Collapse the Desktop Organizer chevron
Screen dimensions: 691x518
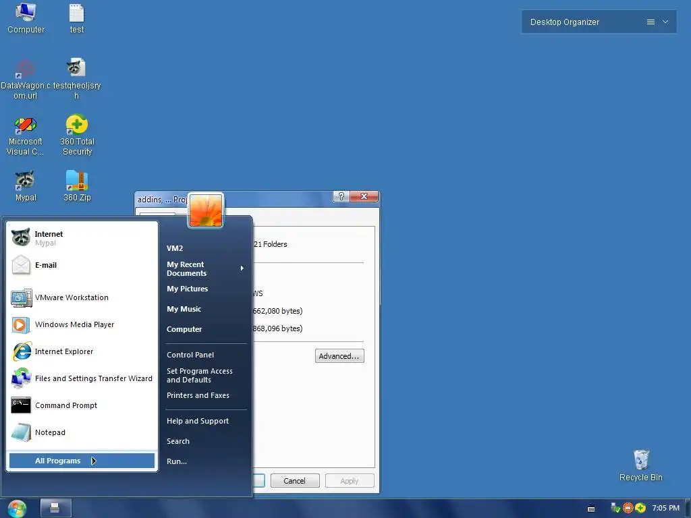pos(665,22)
